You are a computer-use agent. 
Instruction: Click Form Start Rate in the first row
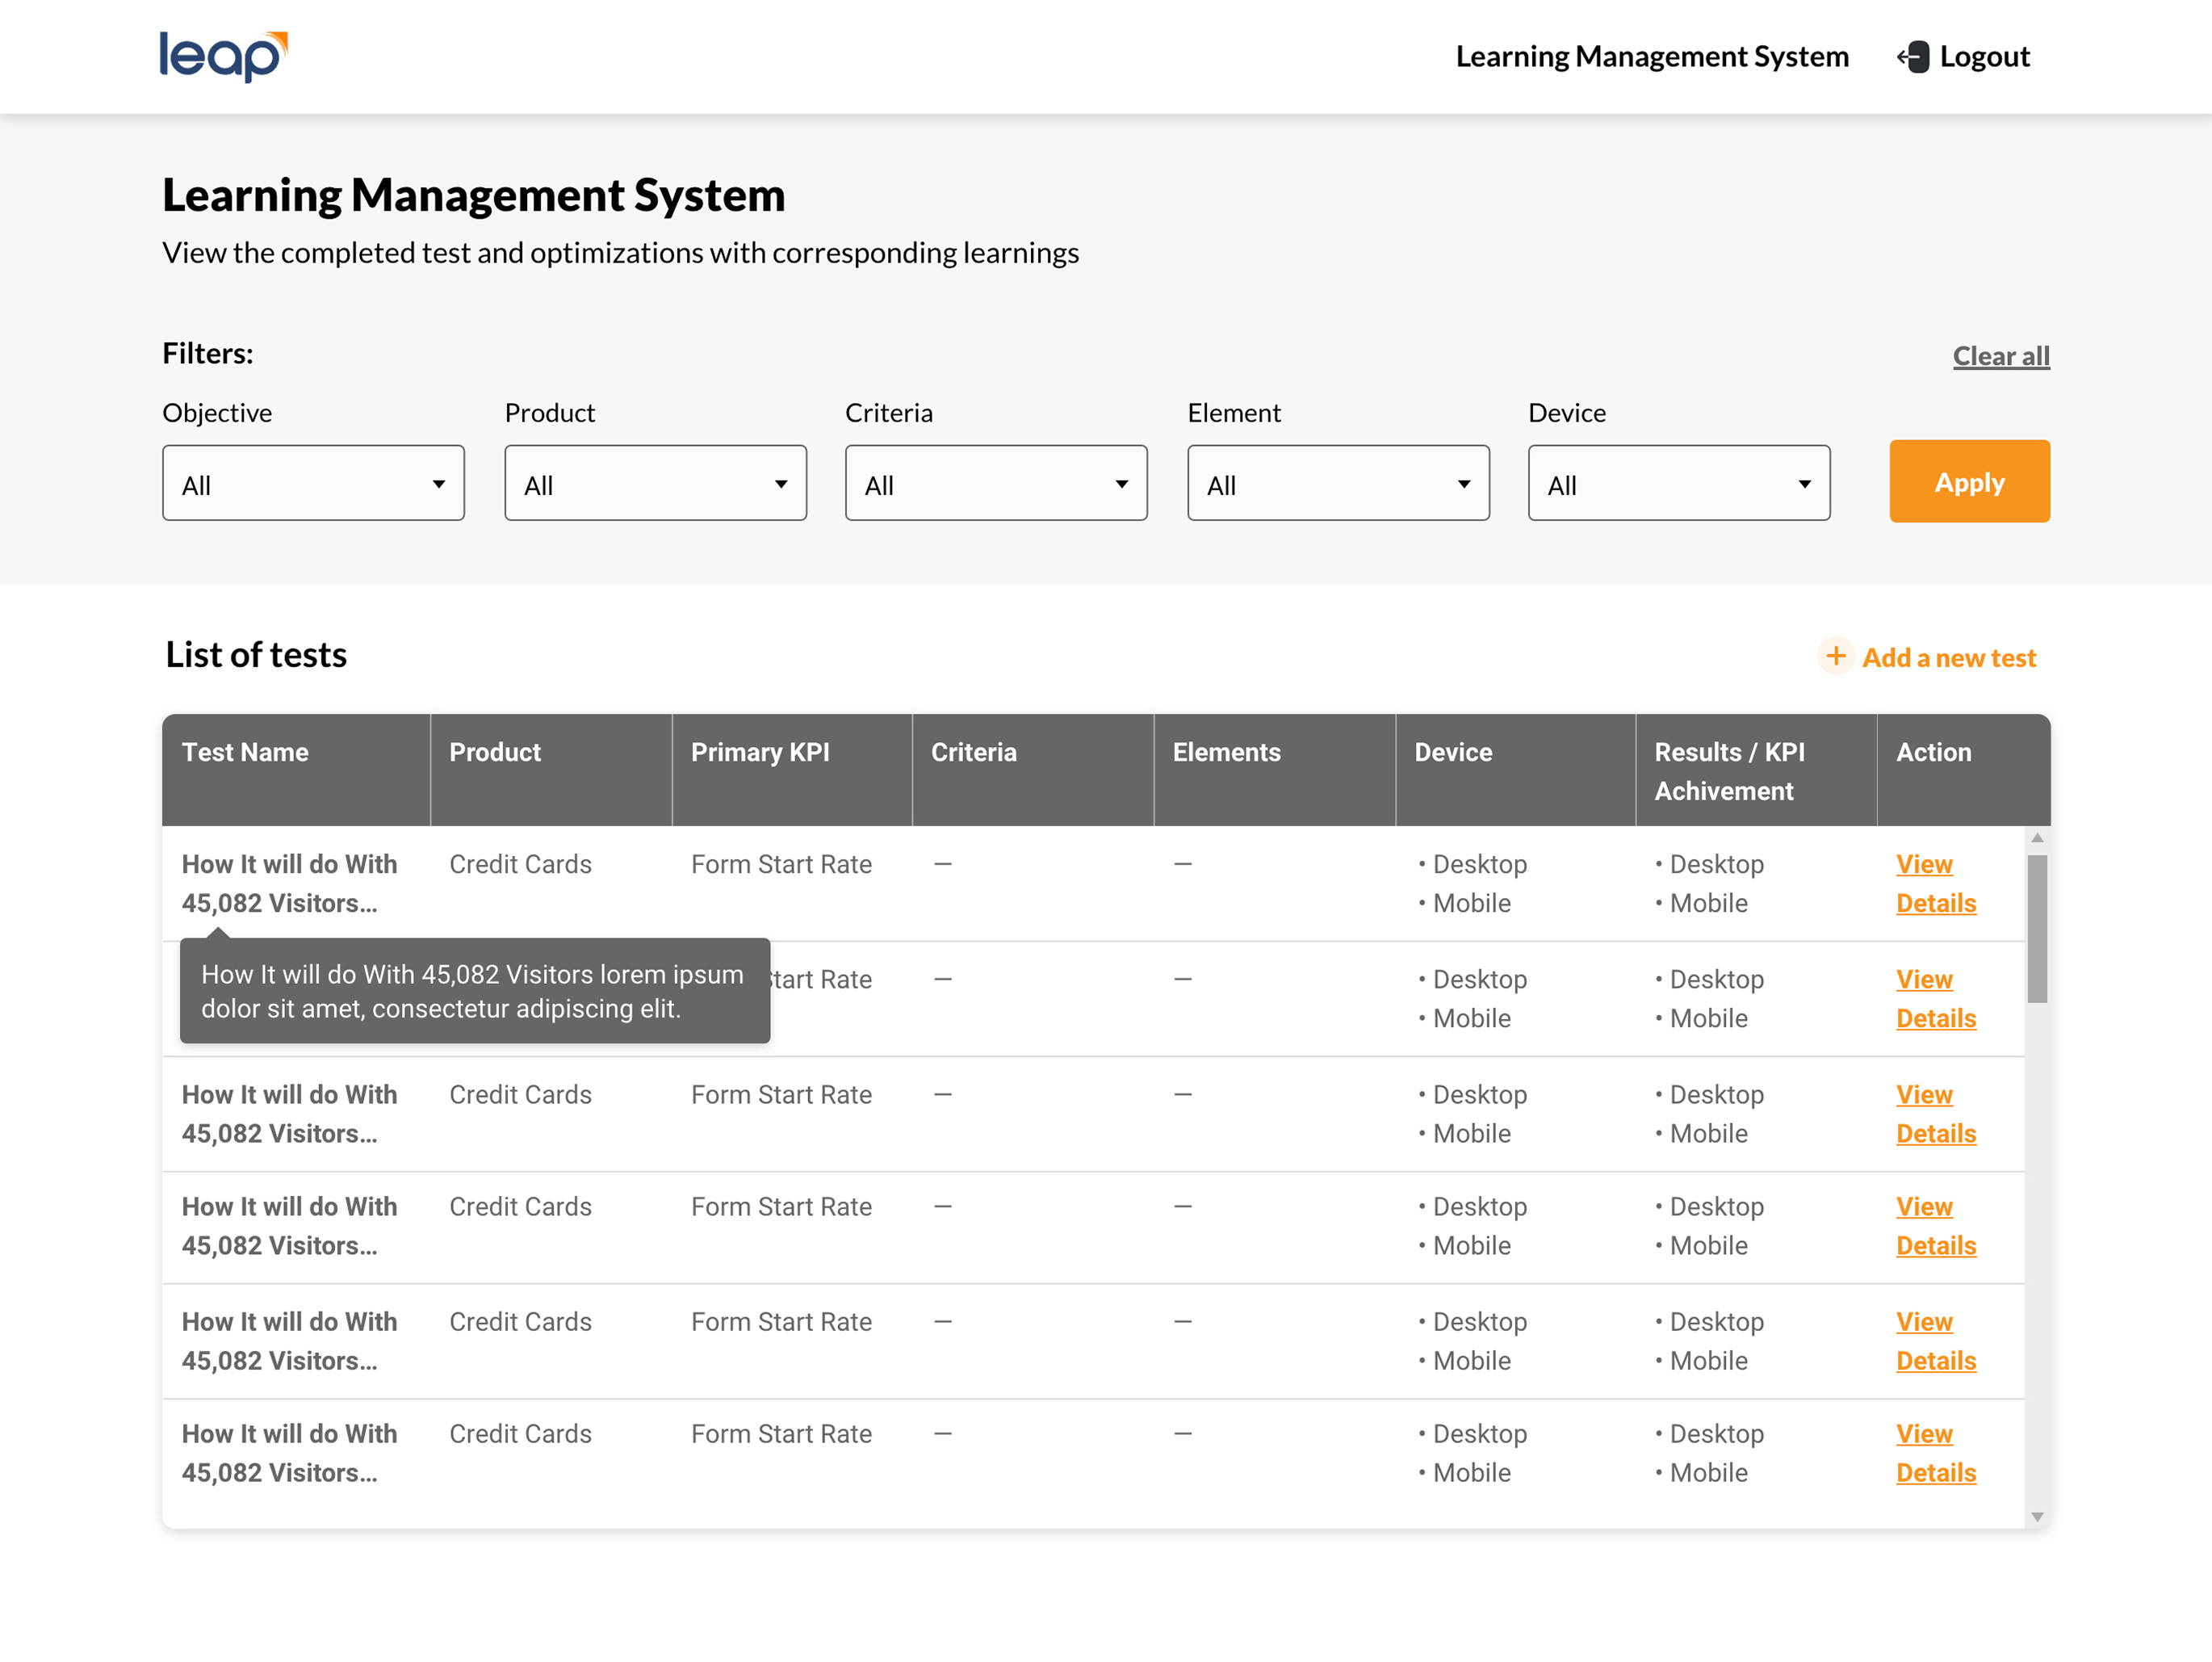pos(781,865)
